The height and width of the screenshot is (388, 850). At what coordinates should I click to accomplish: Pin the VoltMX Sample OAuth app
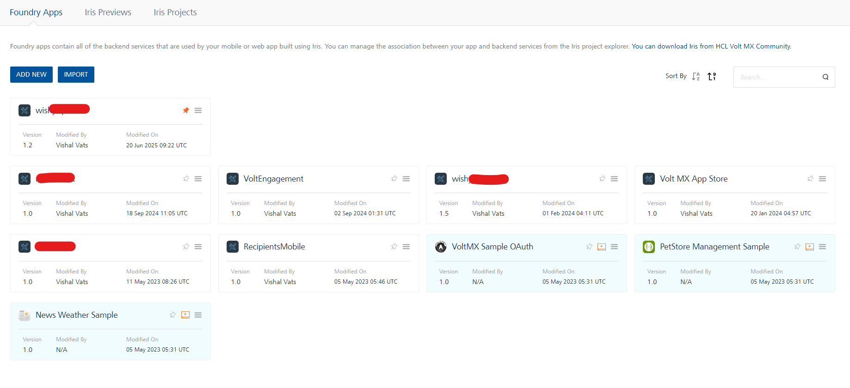(x=589, y=247)
